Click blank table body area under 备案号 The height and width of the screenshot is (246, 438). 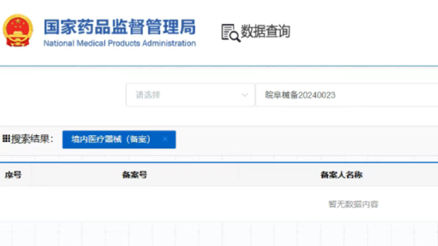[134, 204]
